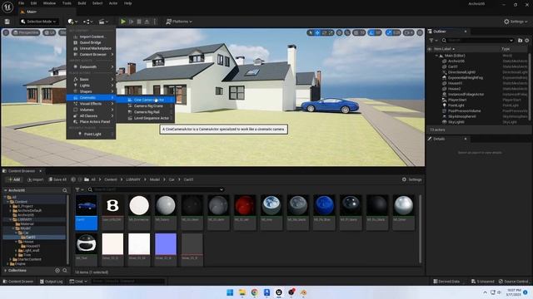Select the House01 folder in the tree
The height and width of the screenshot is (299, 533).
33,246
